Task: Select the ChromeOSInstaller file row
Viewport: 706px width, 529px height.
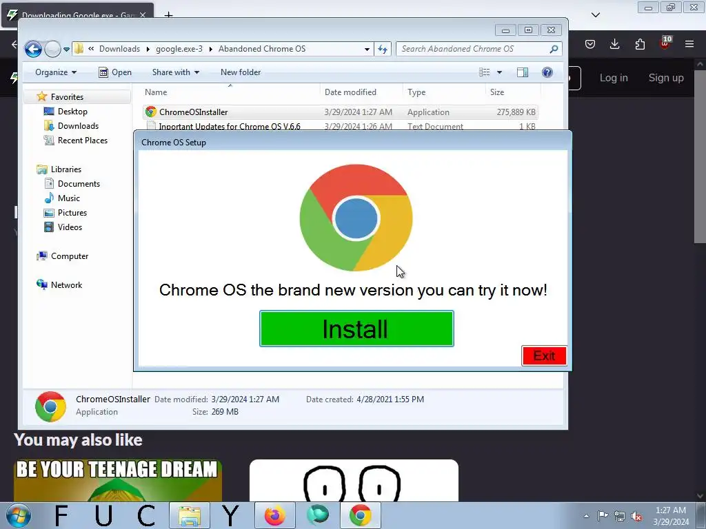Action: [341, 112]
